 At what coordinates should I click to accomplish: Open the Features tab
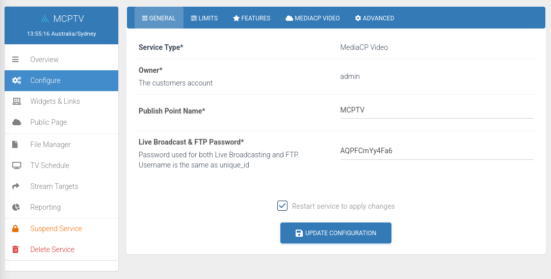(252, 18)
